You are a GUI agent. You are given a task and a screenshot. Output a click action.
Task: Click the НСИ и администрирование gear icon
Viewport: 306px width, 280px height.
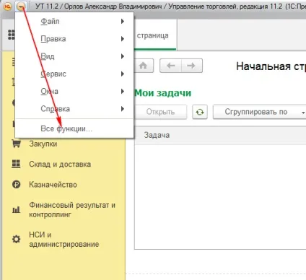pyautogui.click(x=16, y=240)
